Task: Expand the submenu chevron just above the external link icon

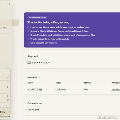Action: [x=8, y=96]
